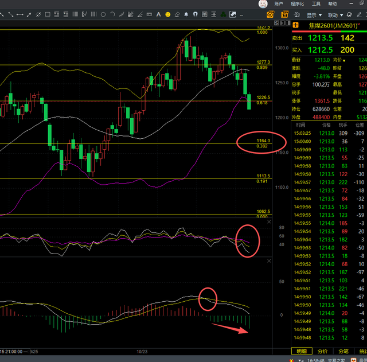Click the 卖出 price 1213.5

(x=320, y=38)
